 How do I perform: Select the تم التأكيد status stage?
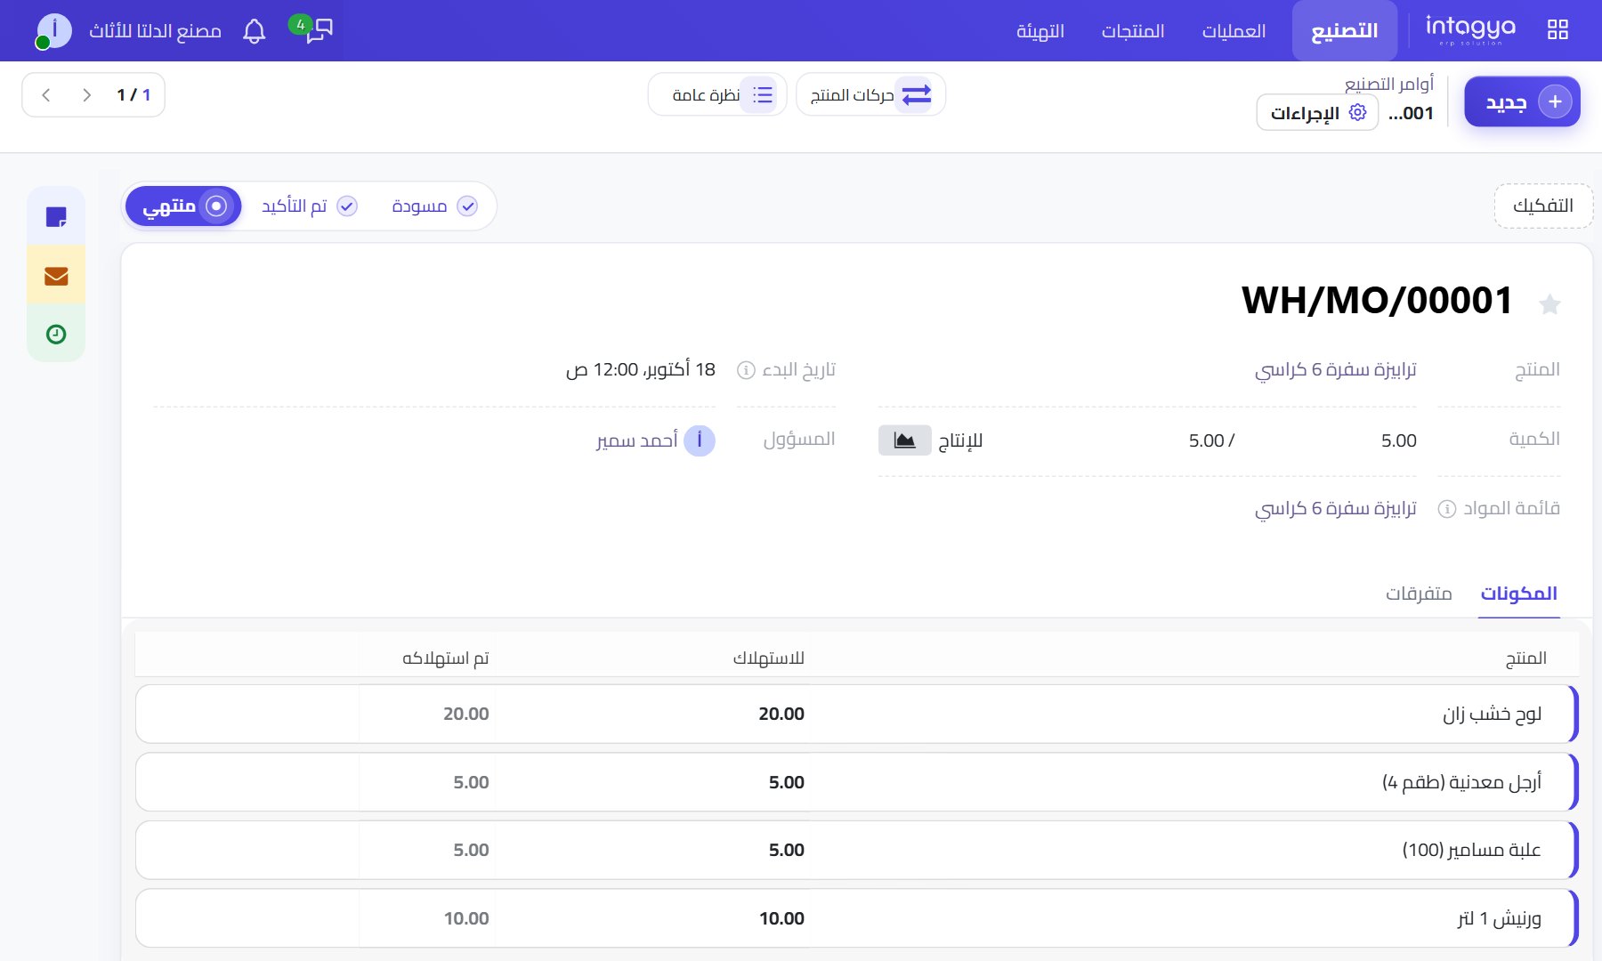309,206
